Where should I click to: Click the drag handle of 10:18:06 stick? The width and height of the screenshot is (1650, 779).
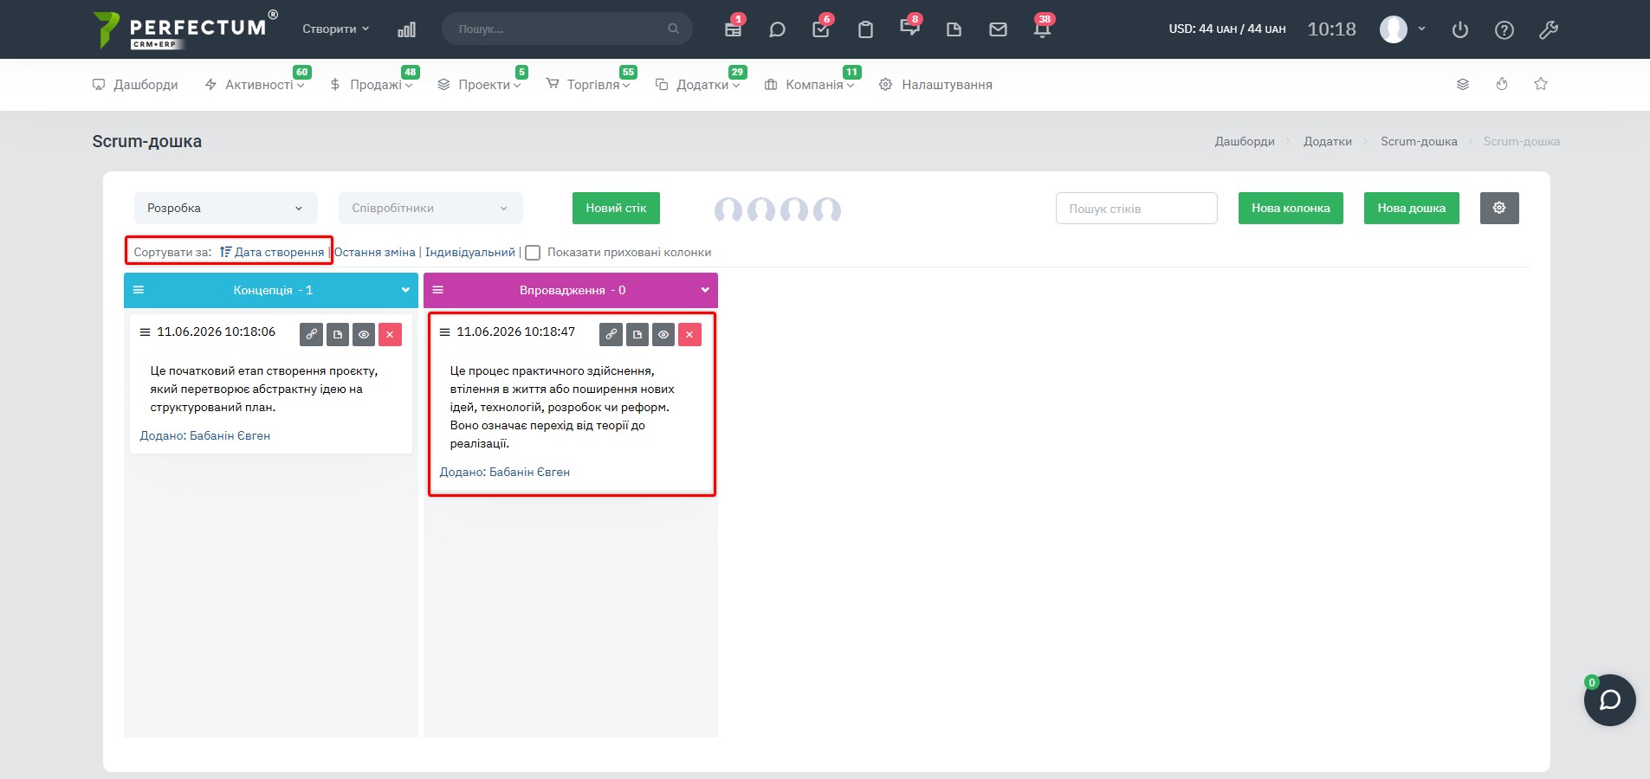pyautogui.click(x=145, y=332)
